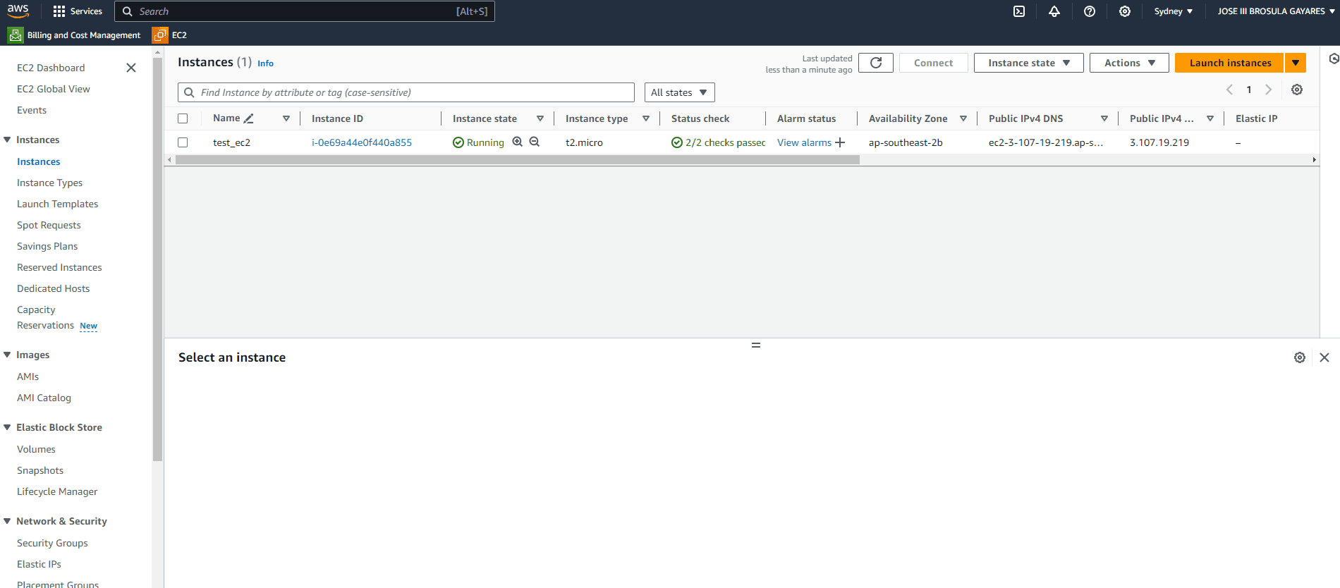Click the View alarms link
The height and width of the screenshot is (588, 1340).
click(x=804, y=142)
